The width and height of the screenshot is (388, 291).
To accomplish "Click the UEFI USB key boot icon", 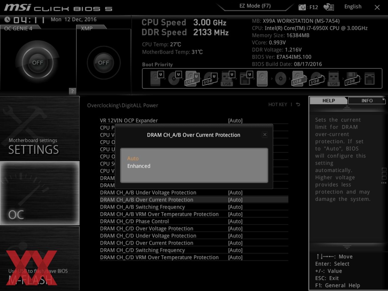I will [x=227, y=78].
